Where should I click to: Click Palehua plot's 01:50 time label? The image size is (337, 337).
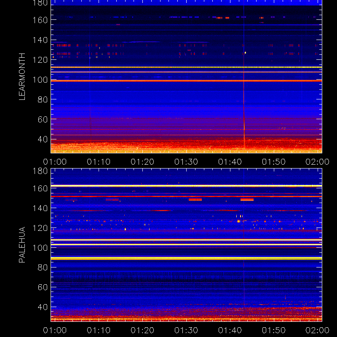click(x=274, y=330)
